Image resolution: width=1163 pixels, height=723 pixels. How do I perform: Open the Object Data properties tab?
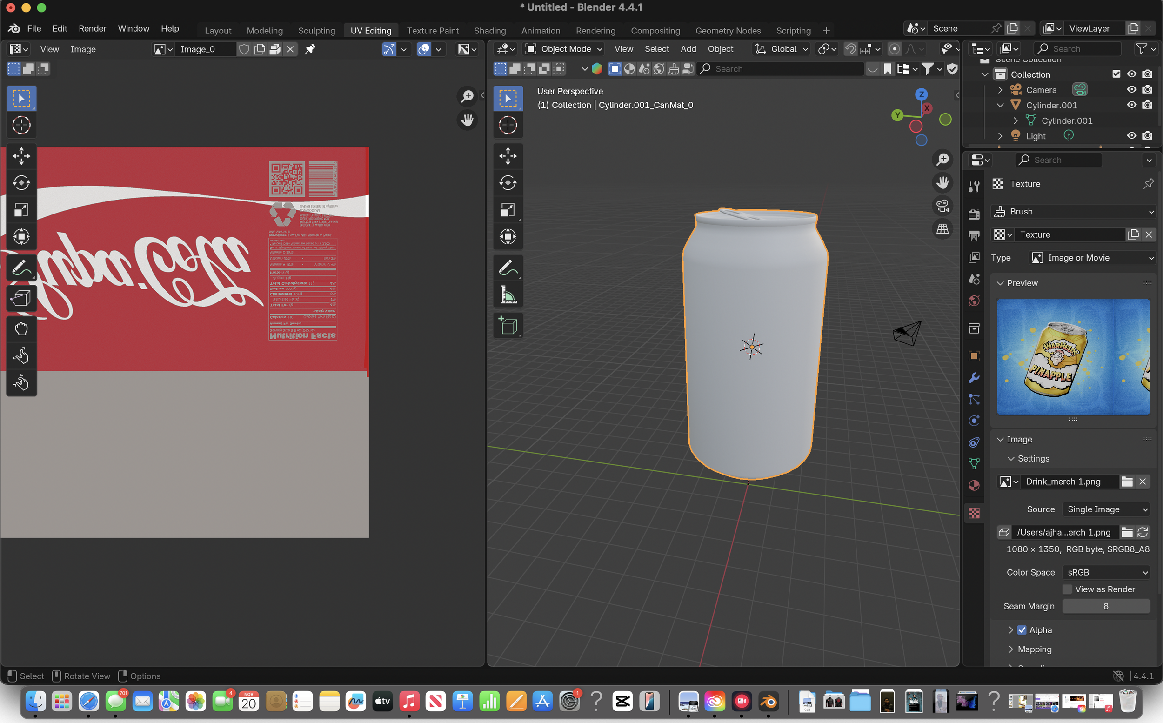pos(974,463)
